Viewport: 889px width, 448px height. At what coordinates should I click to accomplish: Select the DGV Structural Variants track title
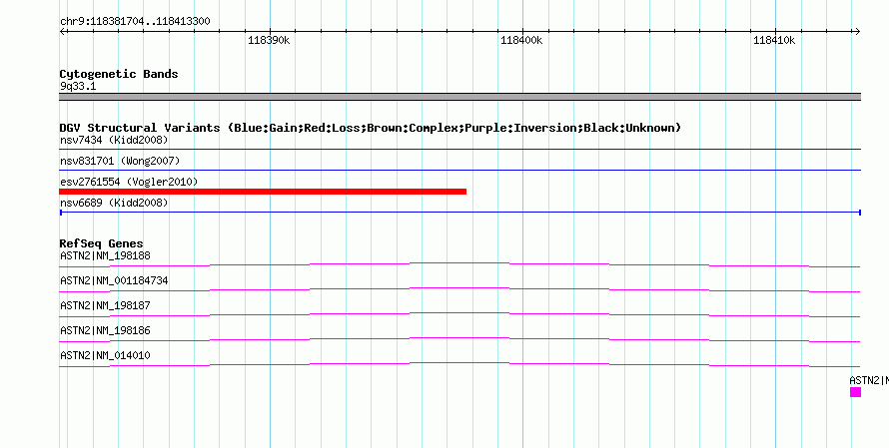pyautogui.click(x=371, y=128)
